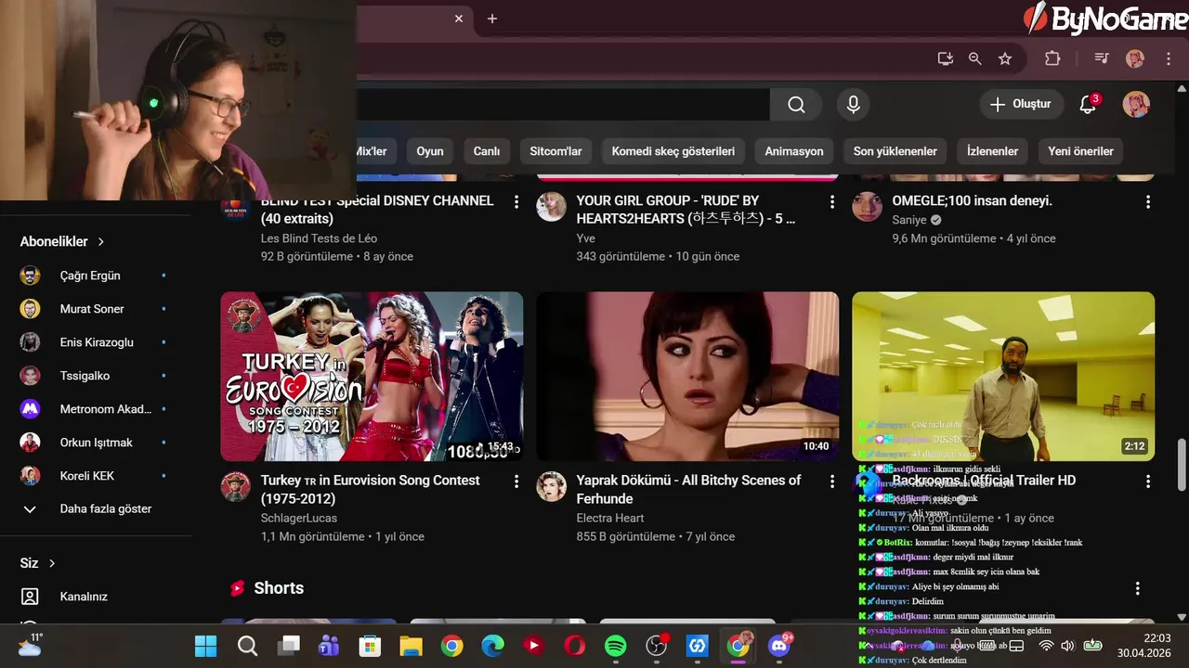Click the install app icon in address bar
1189x668 pixels.
point(945,58)
